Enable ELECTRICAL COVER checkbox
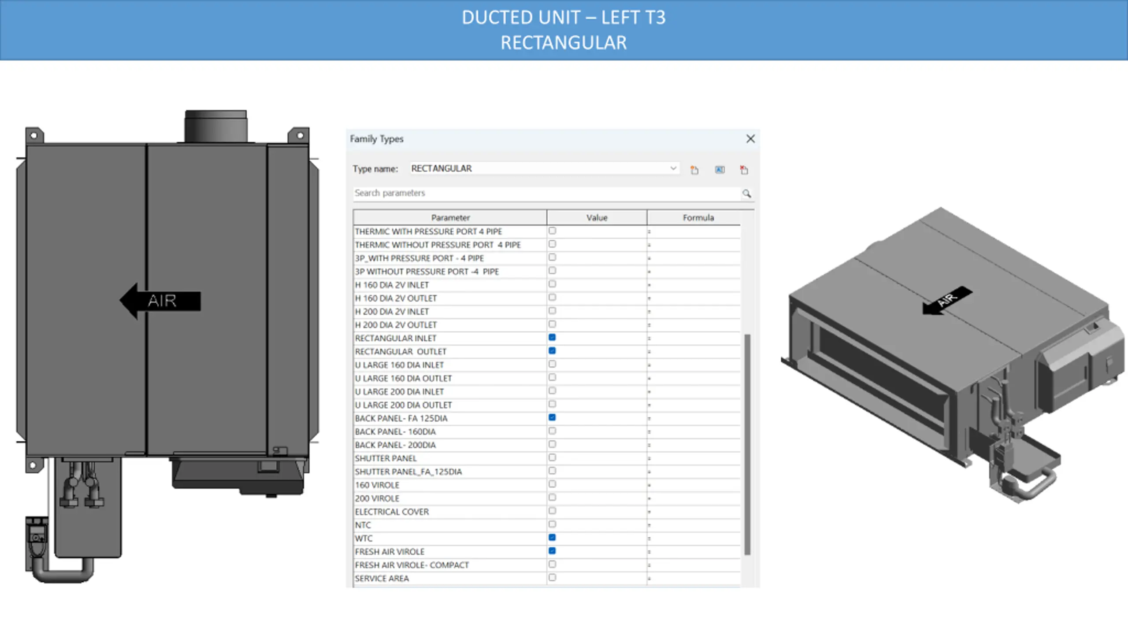 point(552,511)
